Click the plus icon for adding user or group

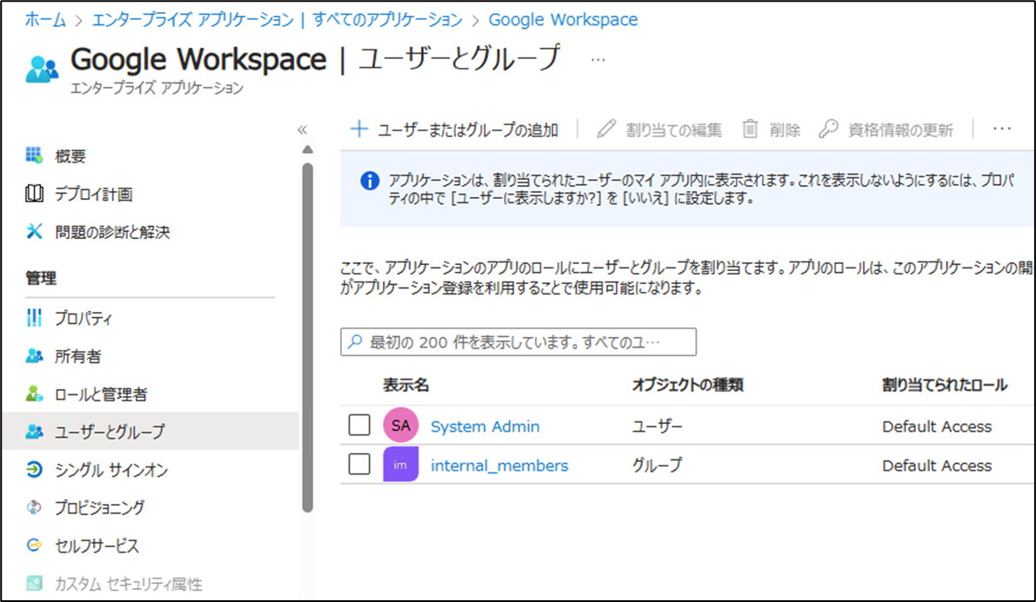(x=358, y=129)
